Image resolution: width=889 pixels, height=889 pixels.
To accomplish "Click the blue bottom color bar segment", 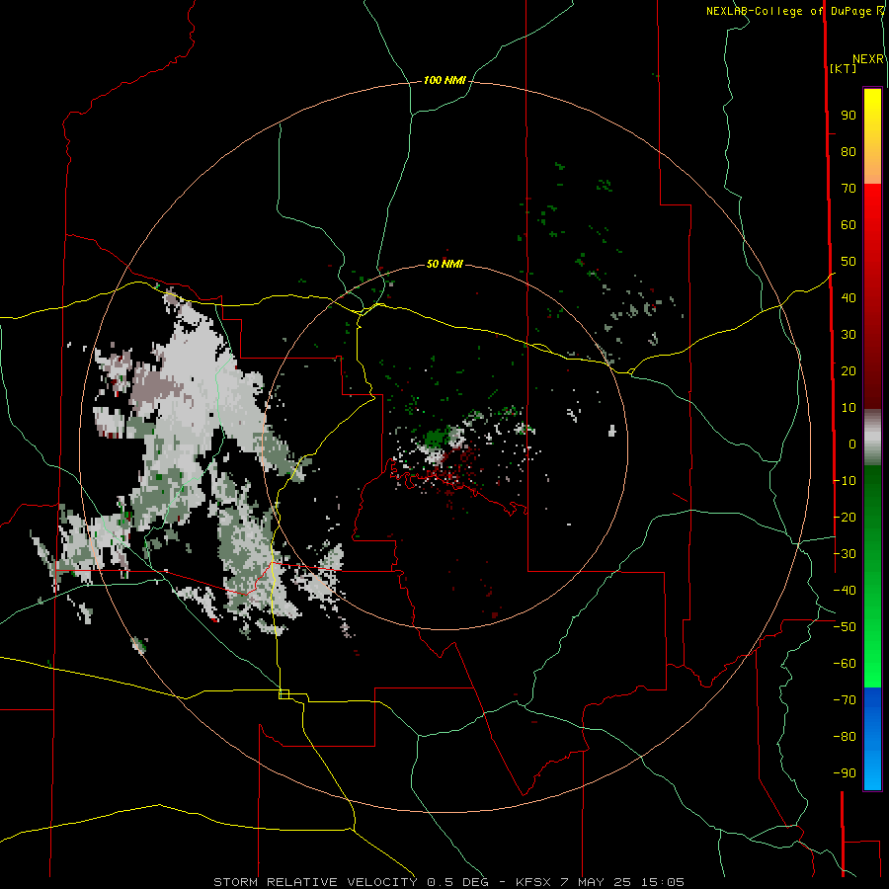I will pyautogui.click(x=872, y=738).
